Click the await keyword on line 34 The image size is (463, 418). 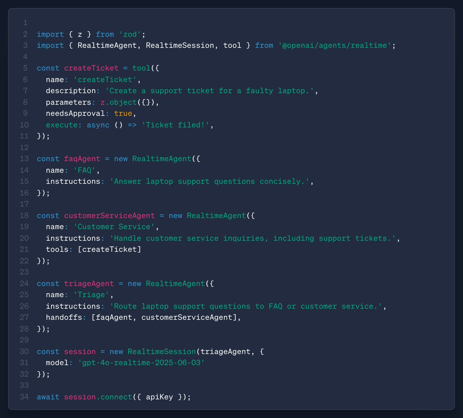(x=48, y=397)
